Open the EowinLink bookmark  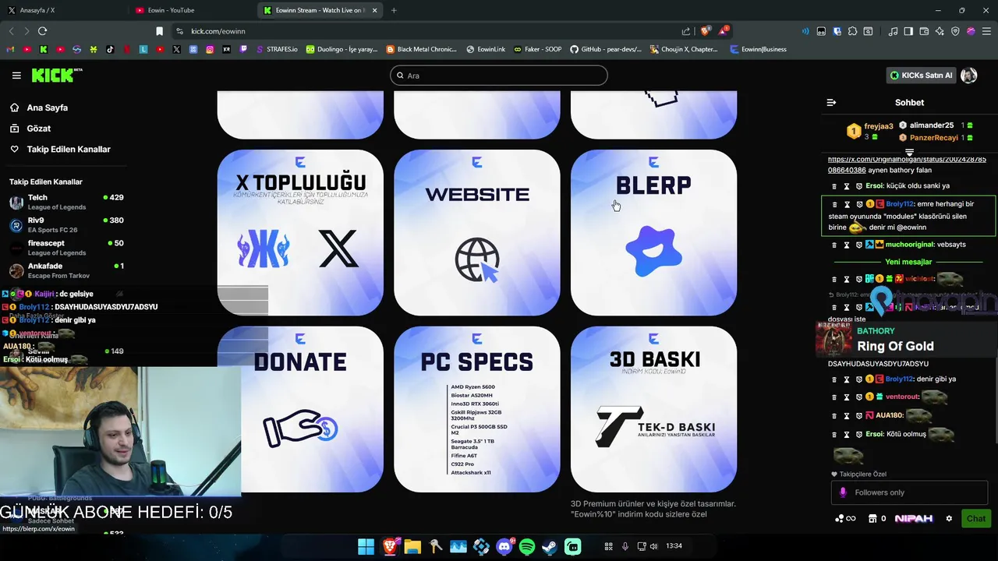[x=486, y=49]
